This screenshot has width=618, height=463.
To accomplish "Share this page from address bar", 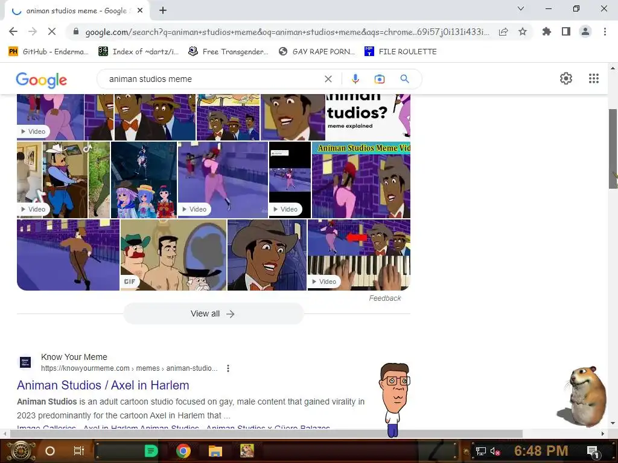I will (x=503, y=32).
